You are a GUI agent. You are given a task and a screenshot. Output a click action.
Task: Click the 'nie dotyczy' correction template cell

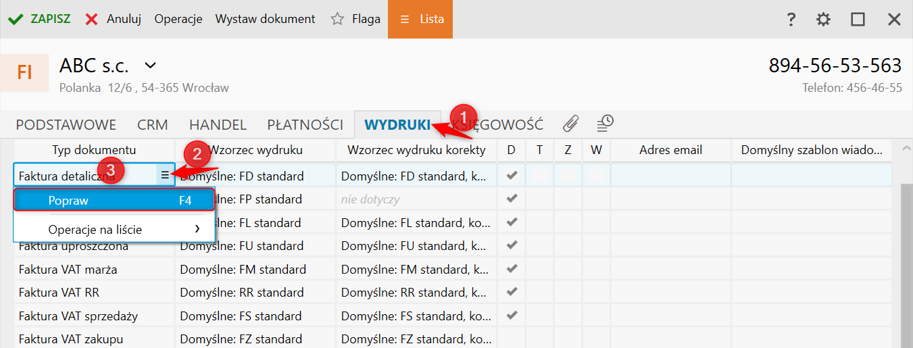pos(416,199)
